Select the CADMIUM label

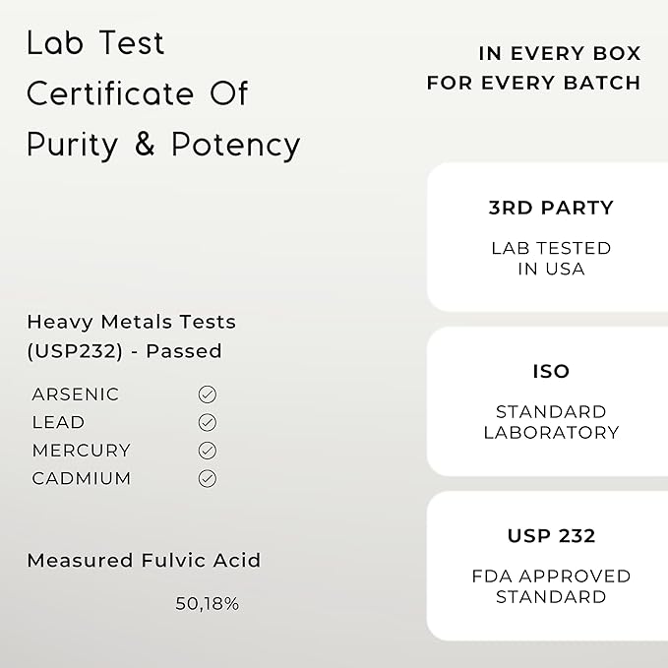pos(81,479)
